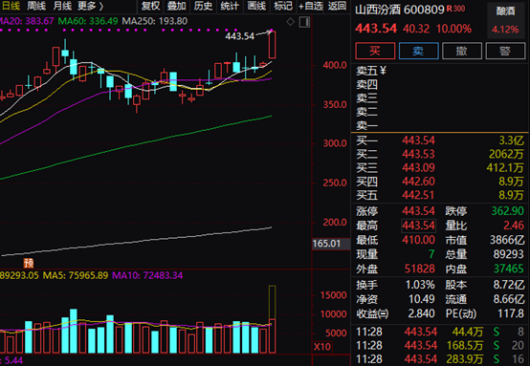Click the 返回 back button
The image size is (530, 366).
337,6
